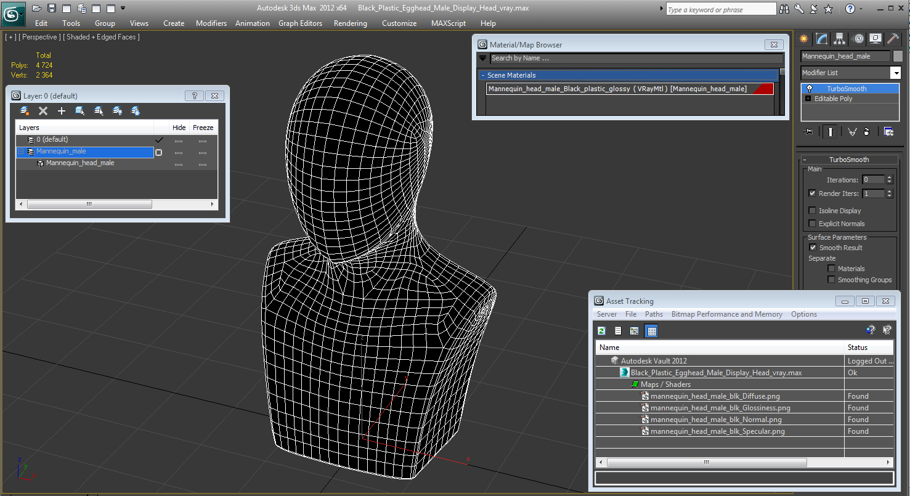Viewport: 910px width, 496px height.
Task: Open the Modifiers menu
Action: click(x=211, y=23)
